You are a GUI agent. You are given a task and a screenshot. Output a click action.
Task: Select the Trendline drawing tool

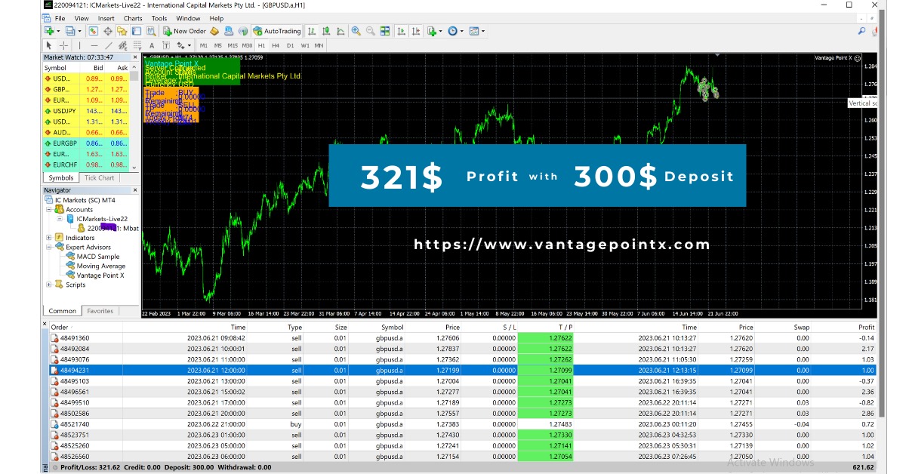pyautogui.click(x=109, y=45)
